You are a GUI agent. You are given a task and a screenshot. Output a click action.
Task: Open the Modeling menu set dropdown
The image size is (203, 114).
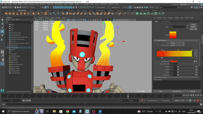[6, 7]
